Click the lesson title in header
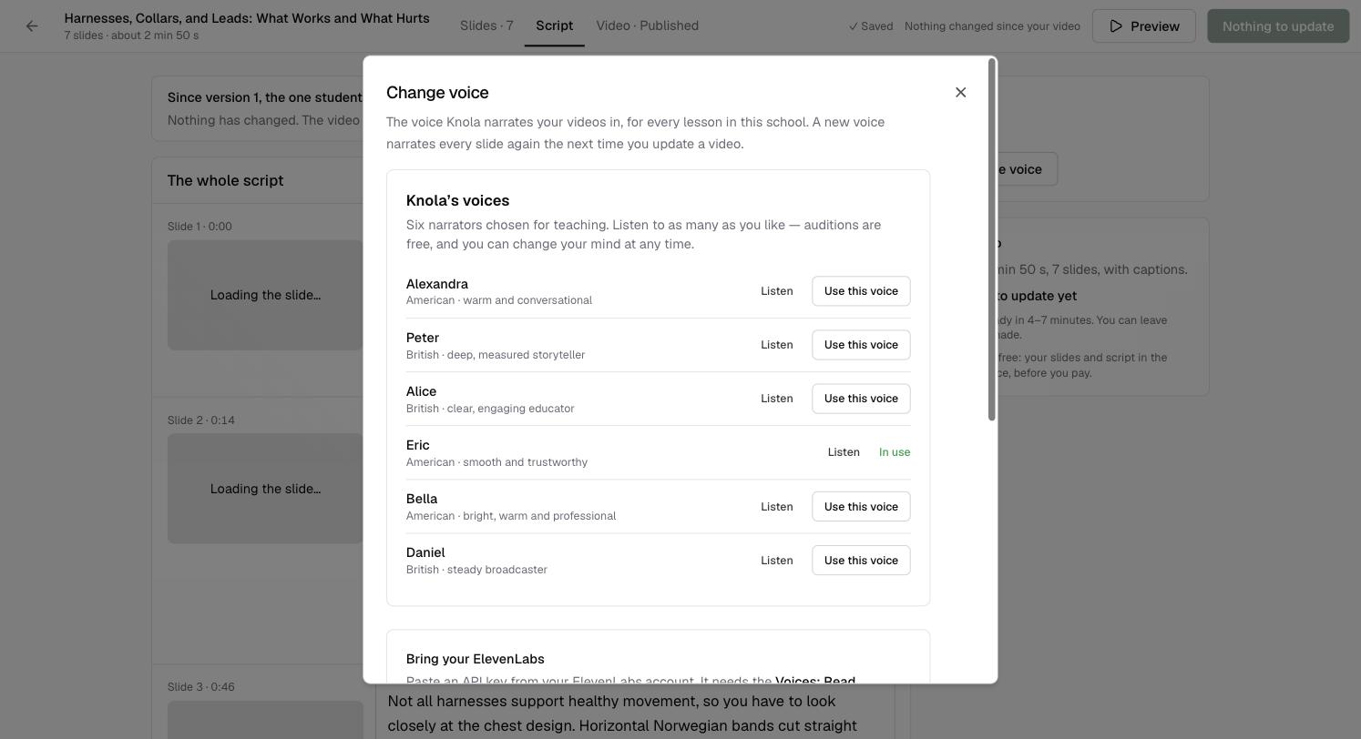 pos(247,18)
